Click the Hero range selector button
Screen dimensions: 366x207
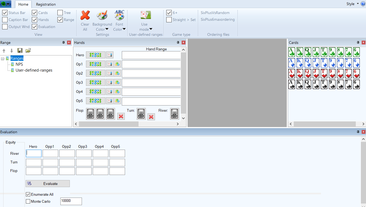point(95,55)
